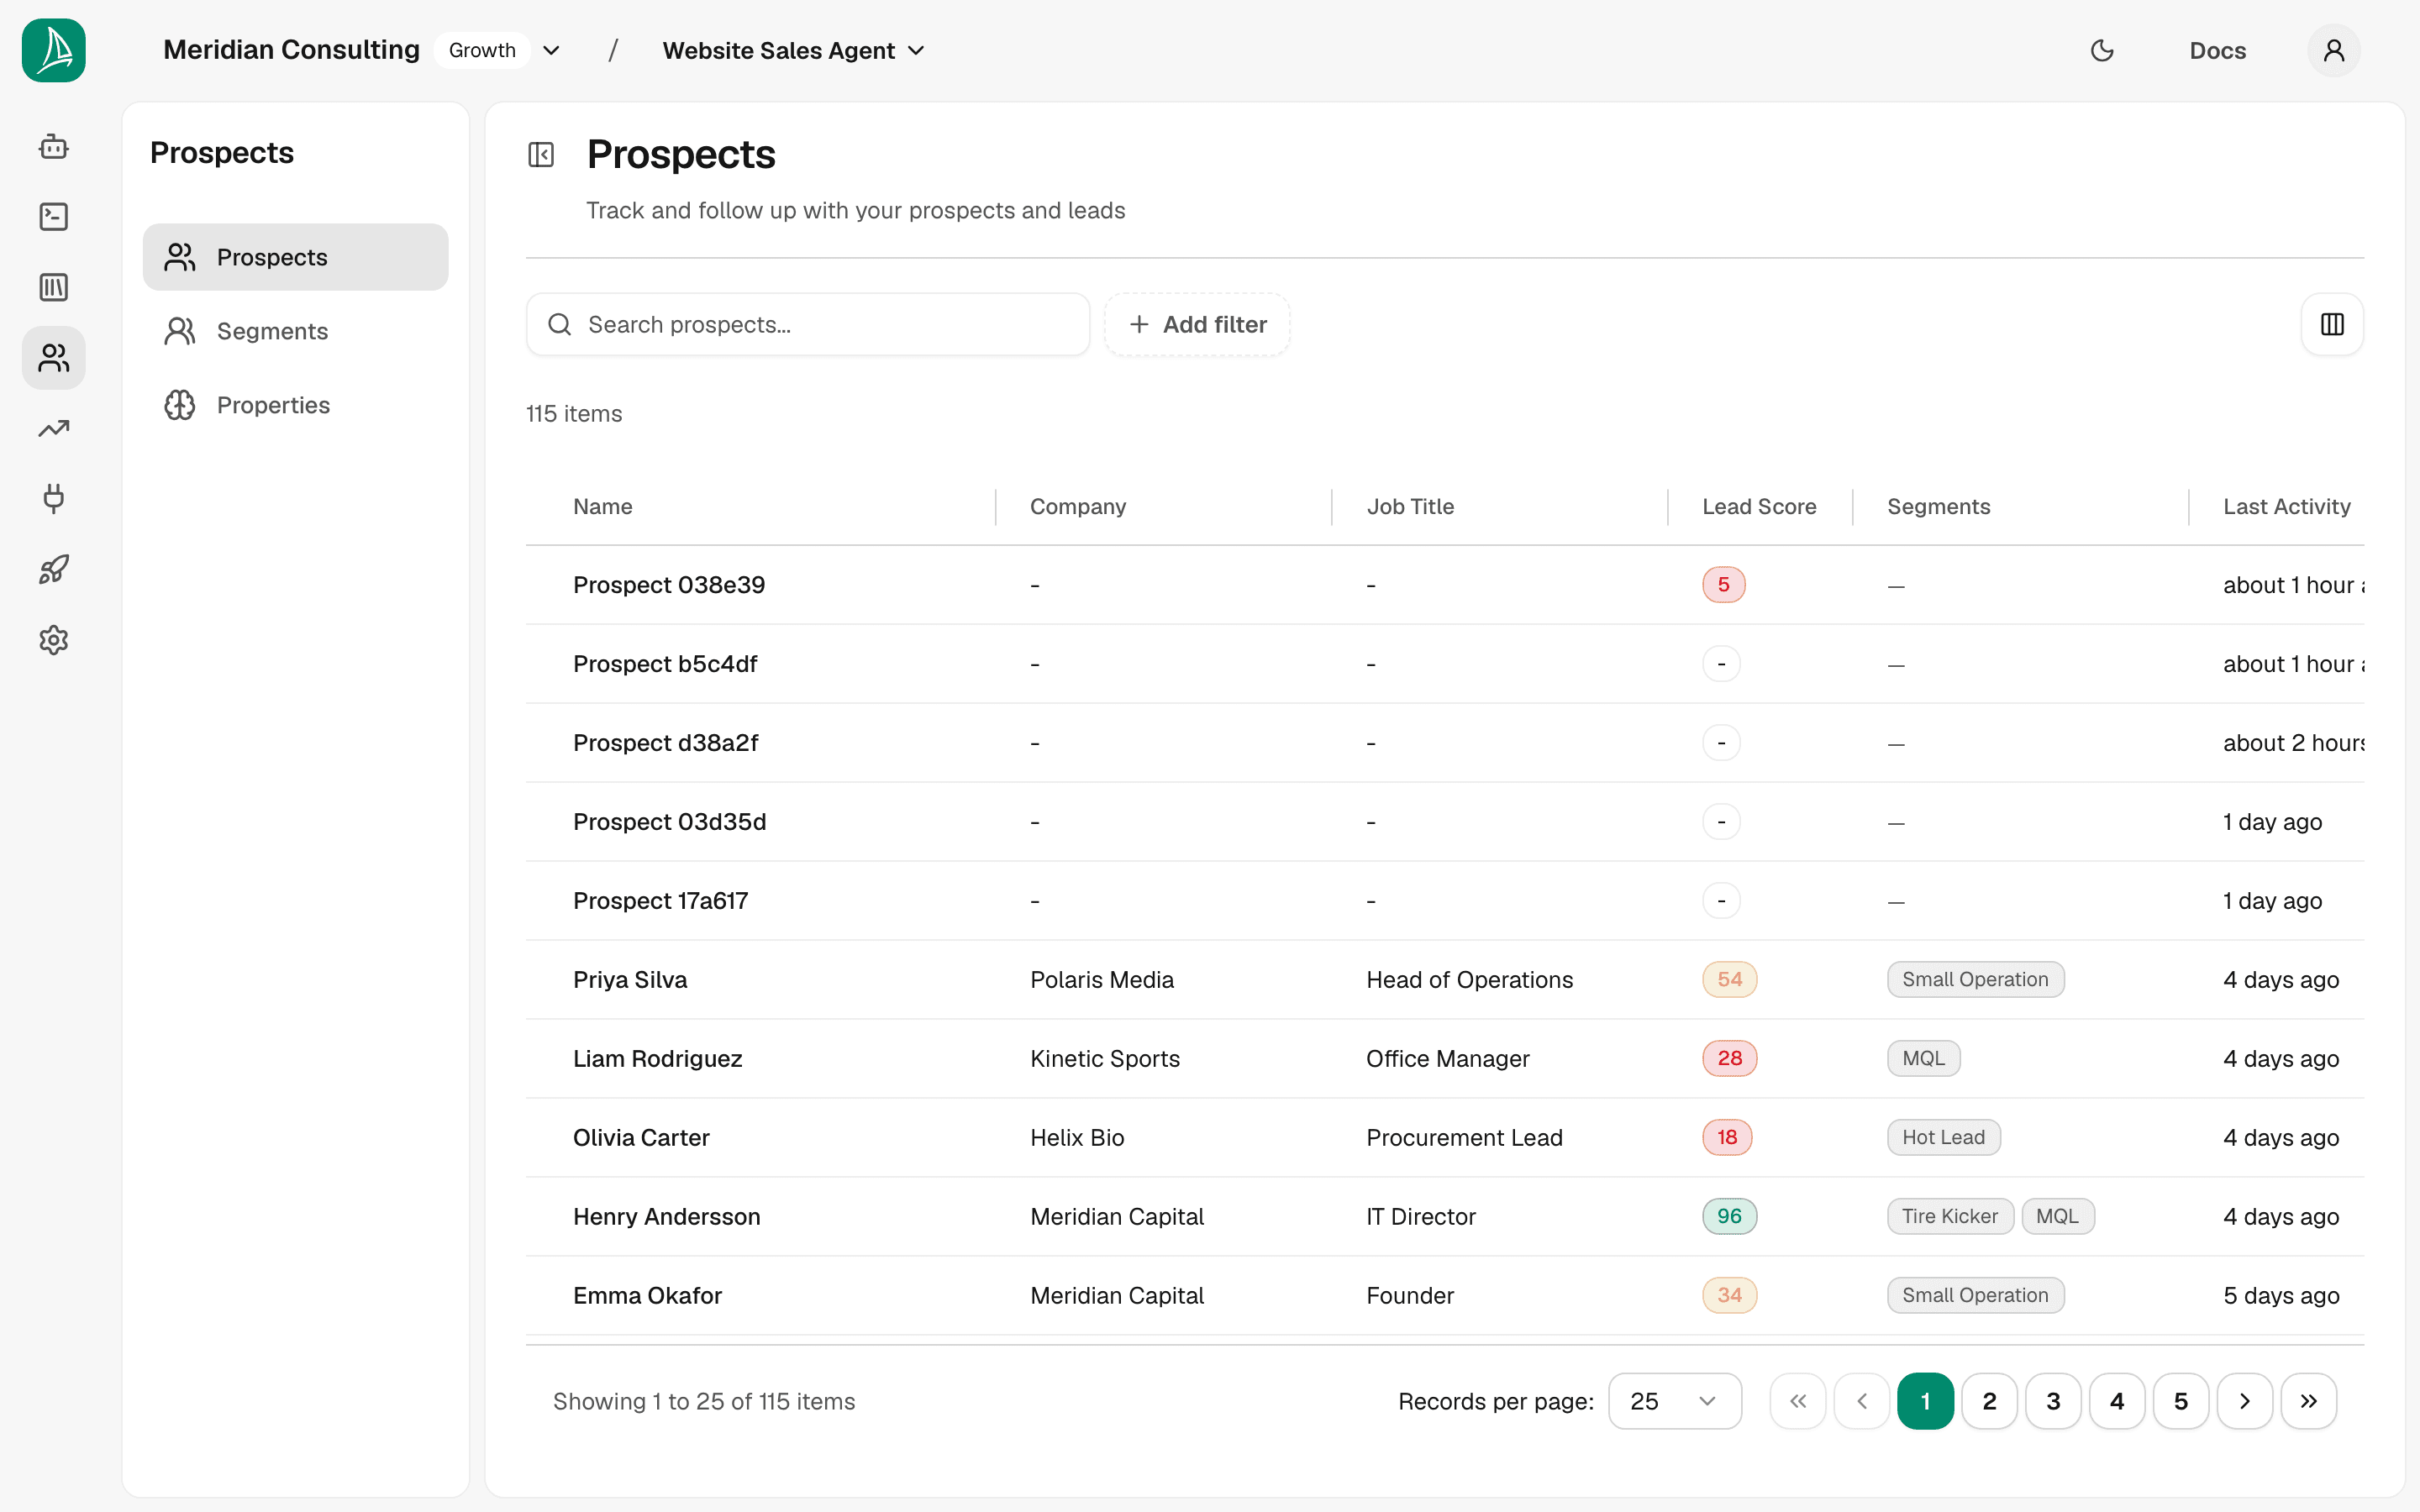Open Prospect 038e39 row
This screenshot has width=2420, height=1512.
1445,585
